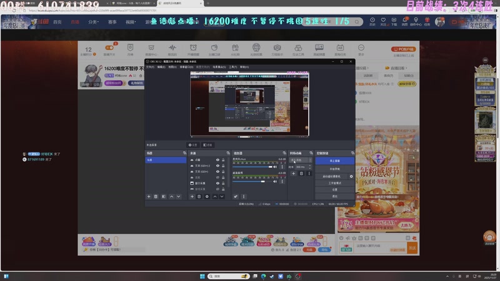Open 工具(T) menu in OBS
Screen dimensions: 500x281
point(232,67)
